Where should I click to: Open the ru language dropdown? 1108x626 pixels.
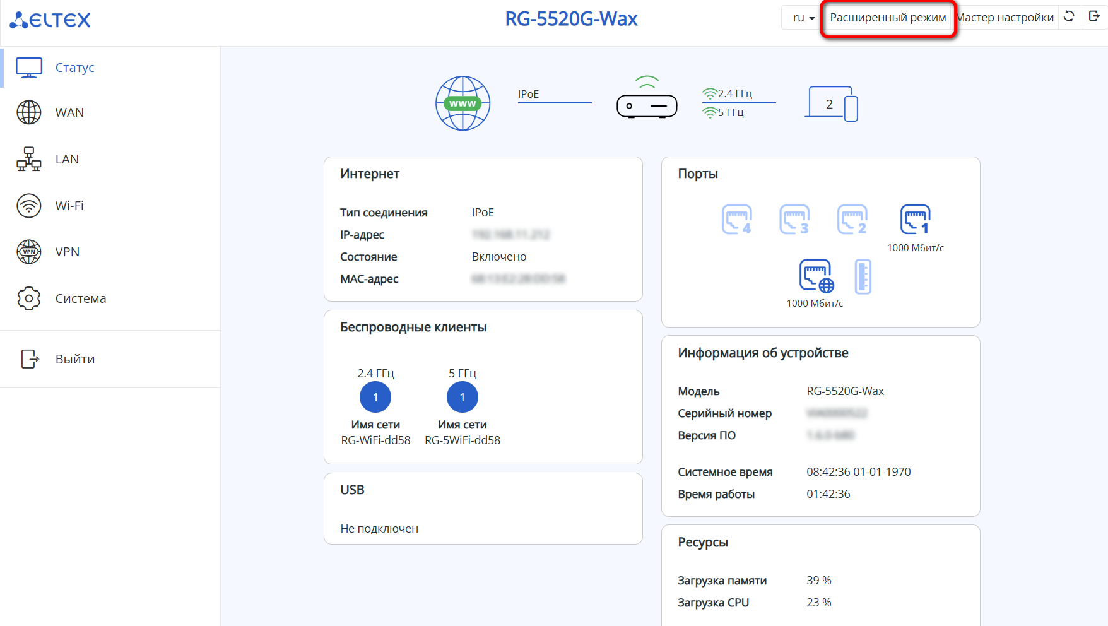[803, 18]
